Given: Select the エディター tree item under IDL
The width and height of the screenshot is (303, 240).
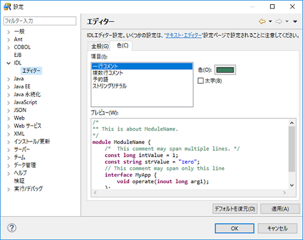Looking at the screenshot, I should (x=32, y=71).
